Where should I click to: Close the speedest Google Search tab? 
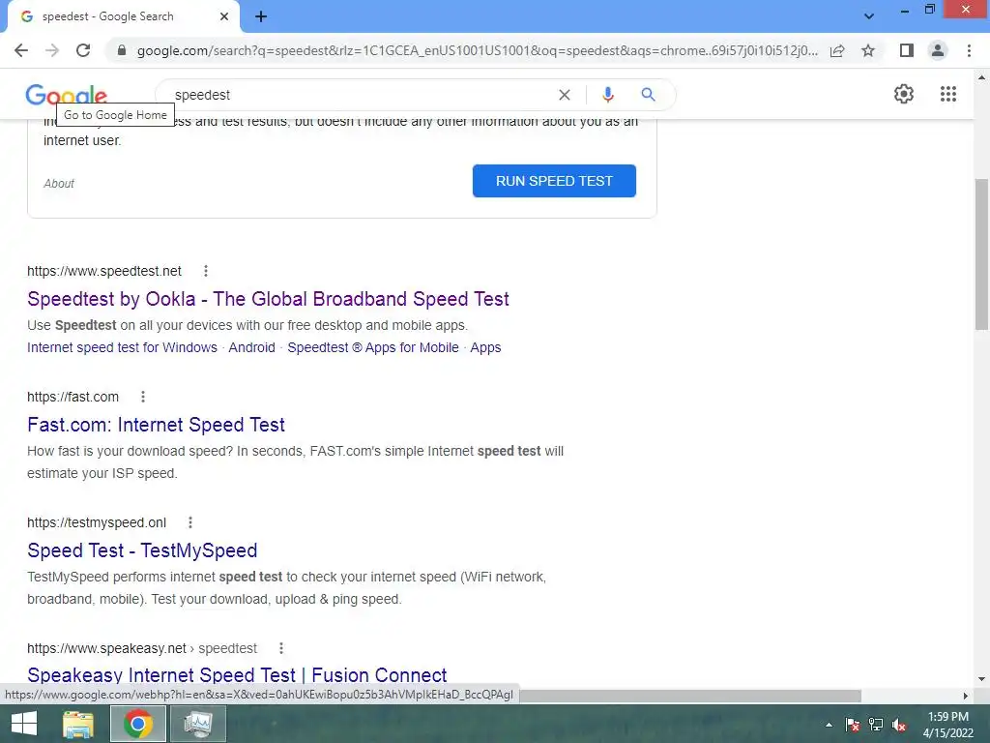(x=224, y=16)
